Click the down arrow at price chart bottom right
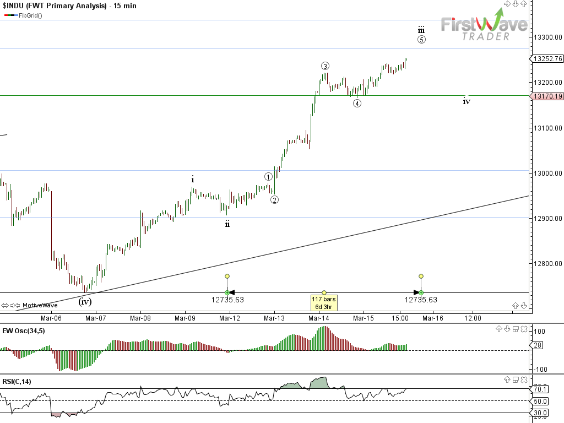Viewport: 564px width, 423px height. pyautogui.click(x=524, y=305)
